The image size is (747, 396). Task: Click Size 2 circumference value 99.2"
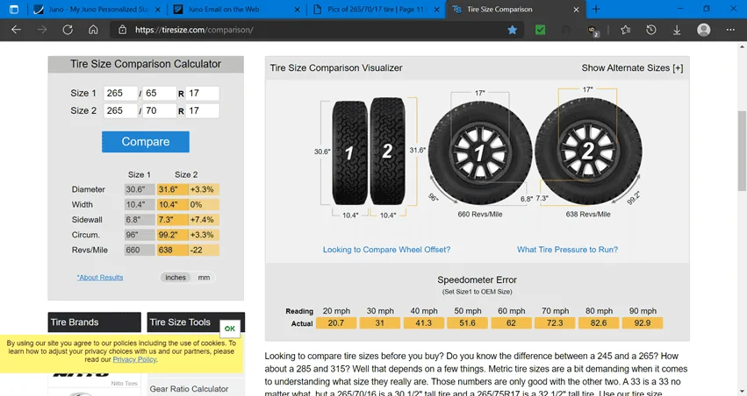pos(172,235)
